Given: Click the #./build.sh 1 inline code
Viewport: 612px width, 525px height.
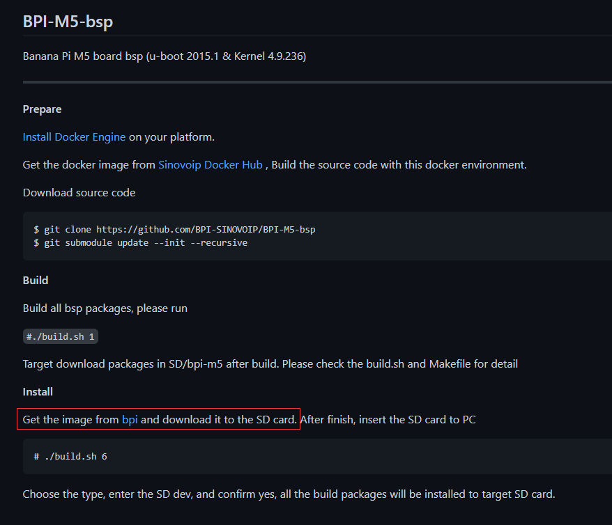Looking at the screenshot, I should pos(61,337).
